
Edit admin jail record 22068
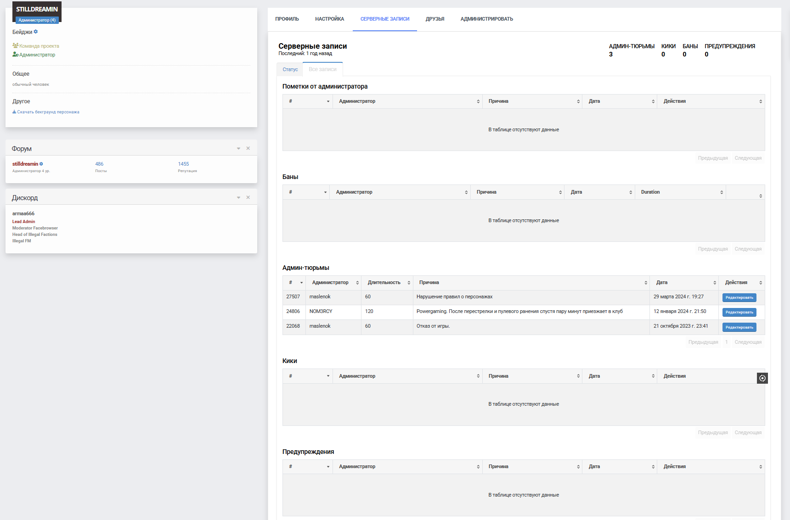pyautogui.click(x=739, y=327)
